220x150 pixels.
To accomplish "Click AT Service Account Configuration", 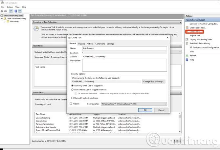I will [205, 47].
